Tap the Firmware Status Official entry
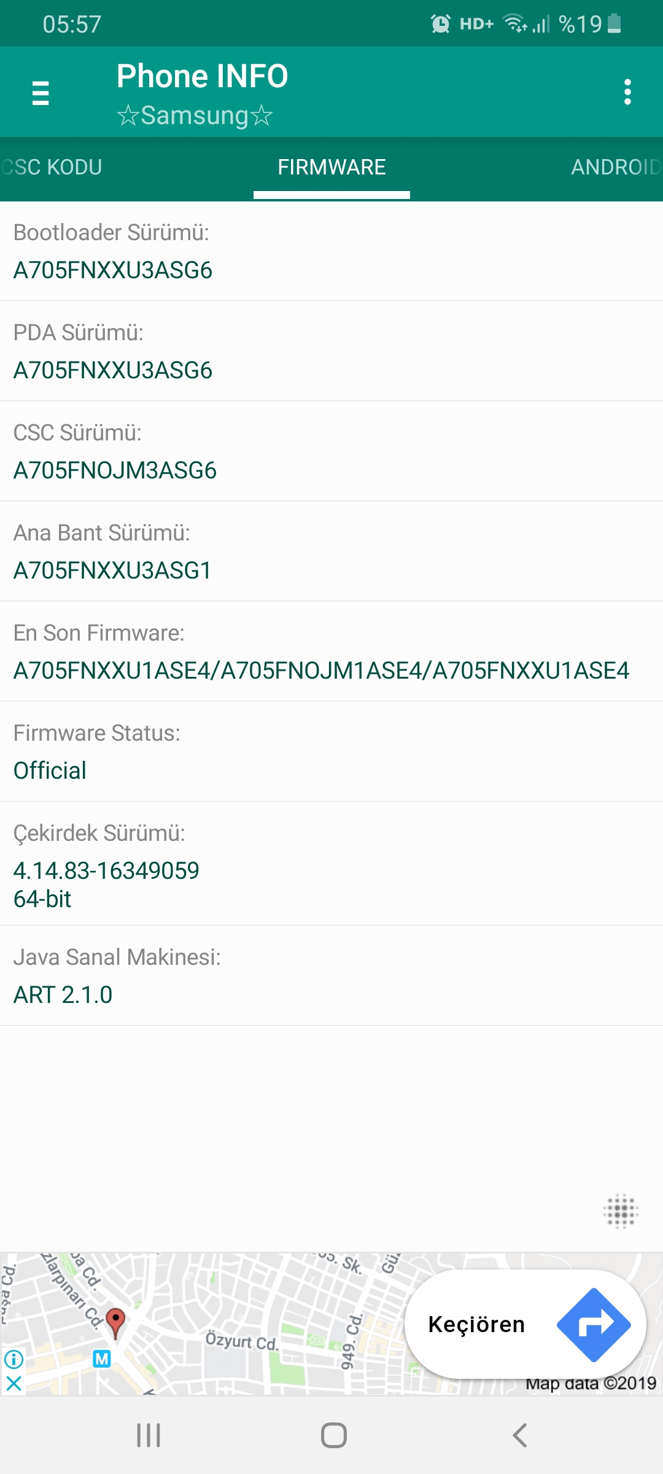The width and height of the screenshot is (663, 1474). click(x=331, y=751)
